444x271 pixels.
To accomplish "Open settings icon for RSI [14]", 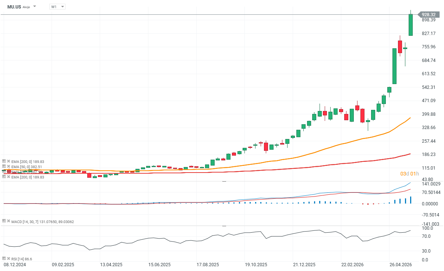I will coord(4,259).
